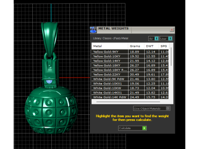Select the White Gold:10KW row
199x149 pixels.
[x=130, y=88]
